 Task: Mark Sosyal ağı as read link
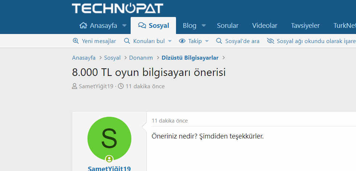(316, 41)
